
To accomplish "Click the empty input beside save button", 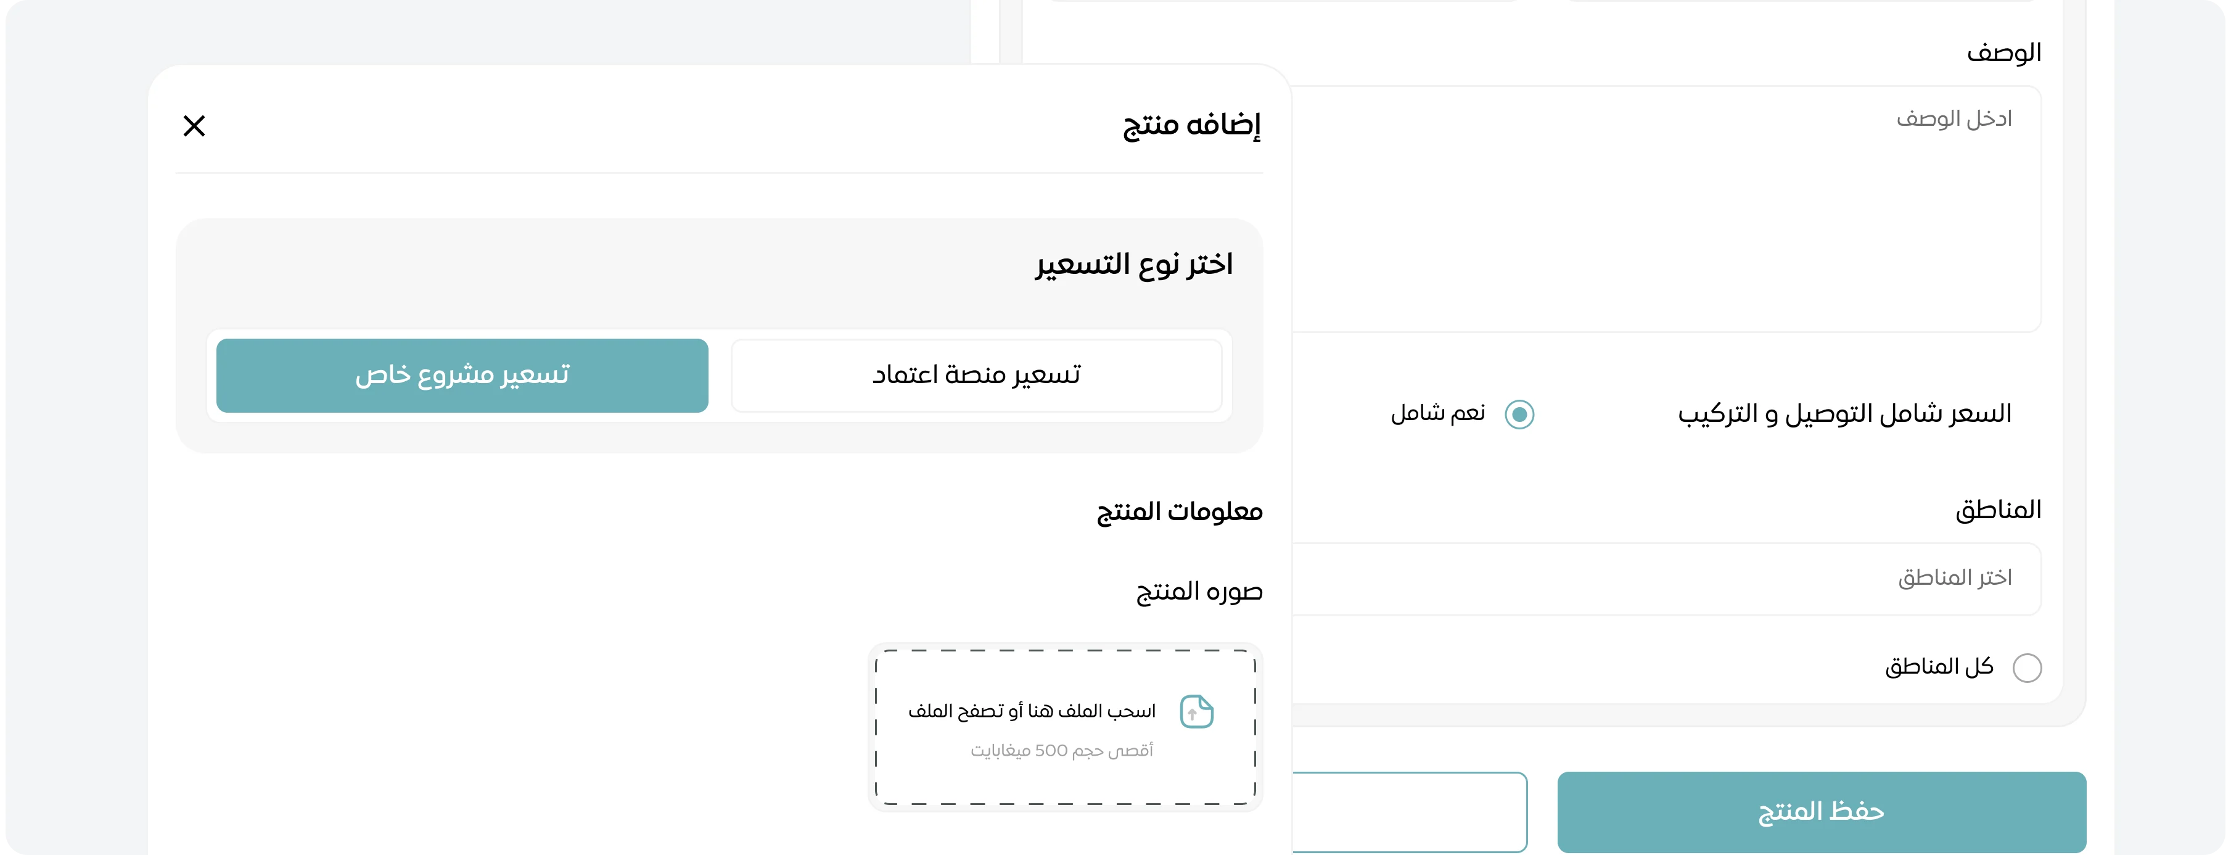I will (x=1411, y=812).
